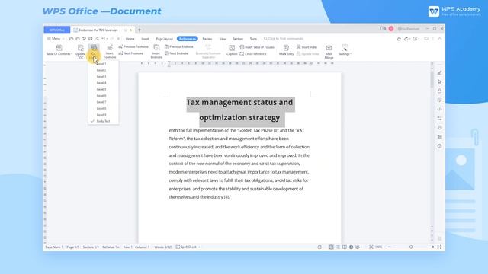Click the Spell Check status item

pos(187,247)
